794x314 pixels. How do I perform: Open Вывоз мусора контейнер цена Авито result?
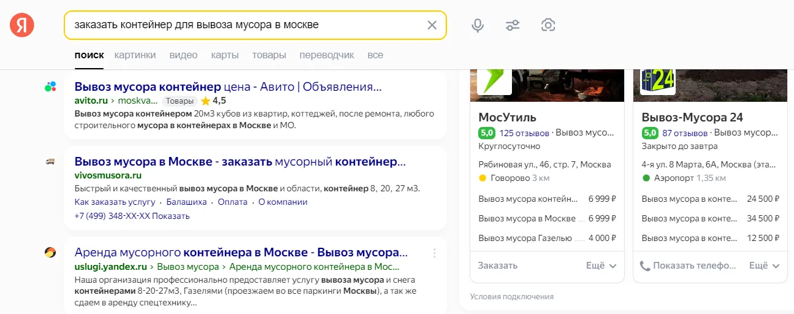tap(228, 86)
